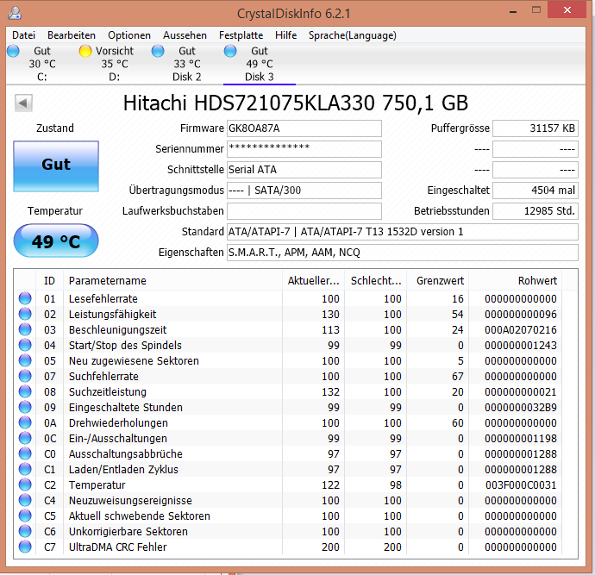
Task: Click status orb for Suchfehlerrate row
Action: tap(25, 376)
